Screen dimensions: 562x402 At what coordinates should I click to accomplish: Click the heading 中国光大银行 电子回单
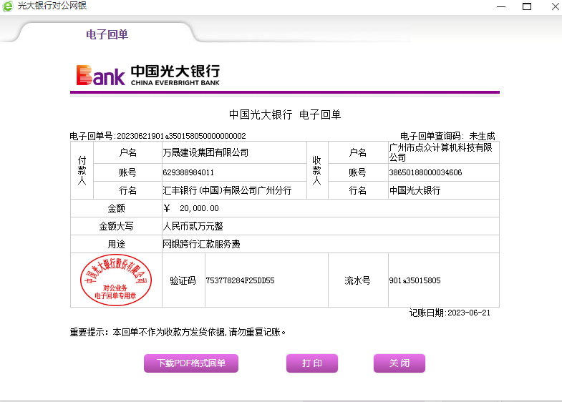tap(285, 114)
